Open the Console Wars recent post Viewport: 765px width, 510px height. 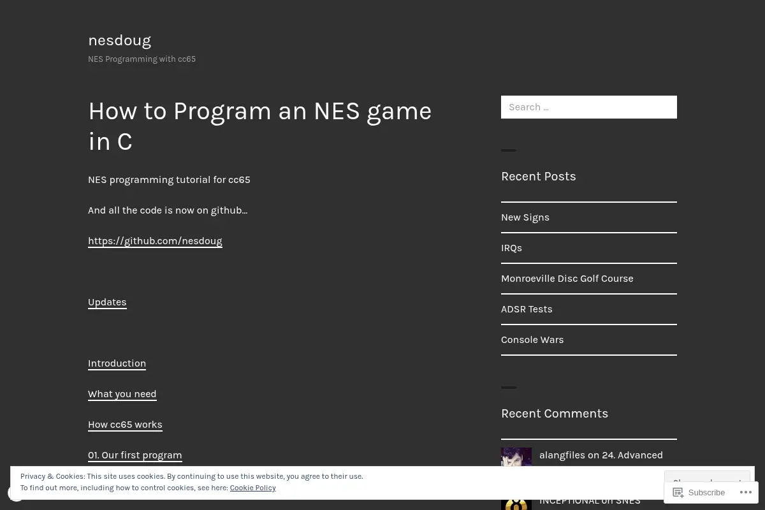532,340
